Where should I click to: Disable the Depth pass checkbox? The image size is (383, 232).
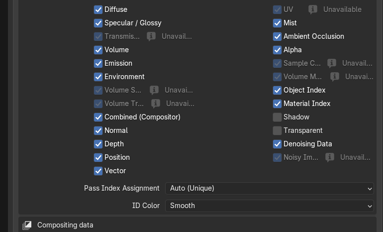pyautogui.click(x=98, y=144)
